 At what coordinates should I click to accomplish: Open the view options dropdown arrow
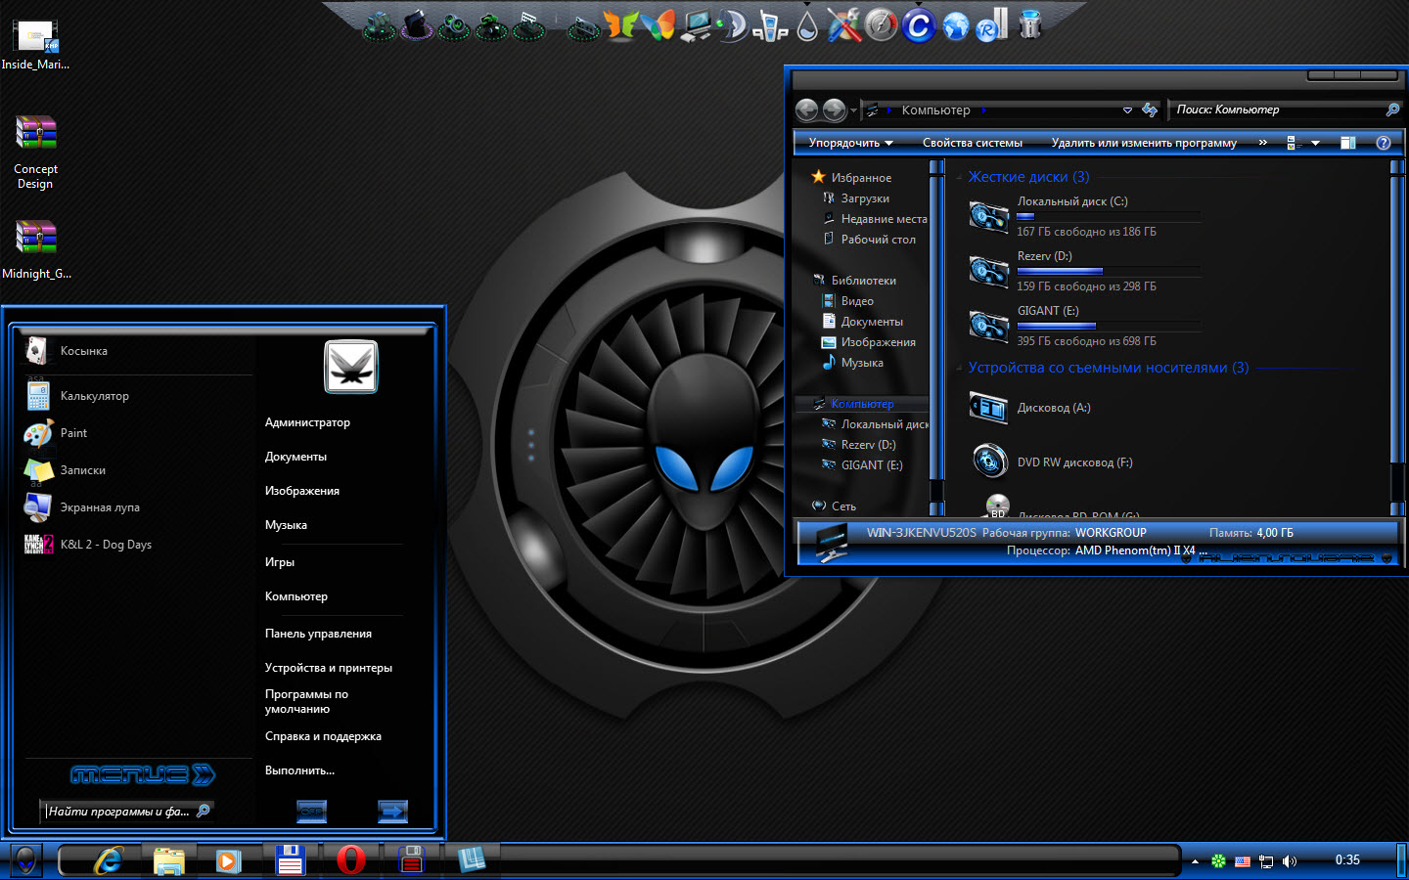(1315, 143)
